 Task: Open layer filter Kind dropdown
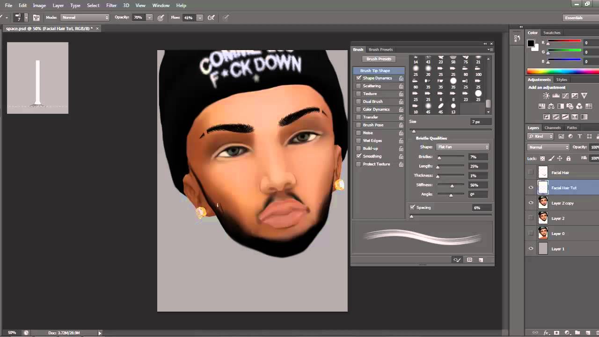tap(541, 136)
